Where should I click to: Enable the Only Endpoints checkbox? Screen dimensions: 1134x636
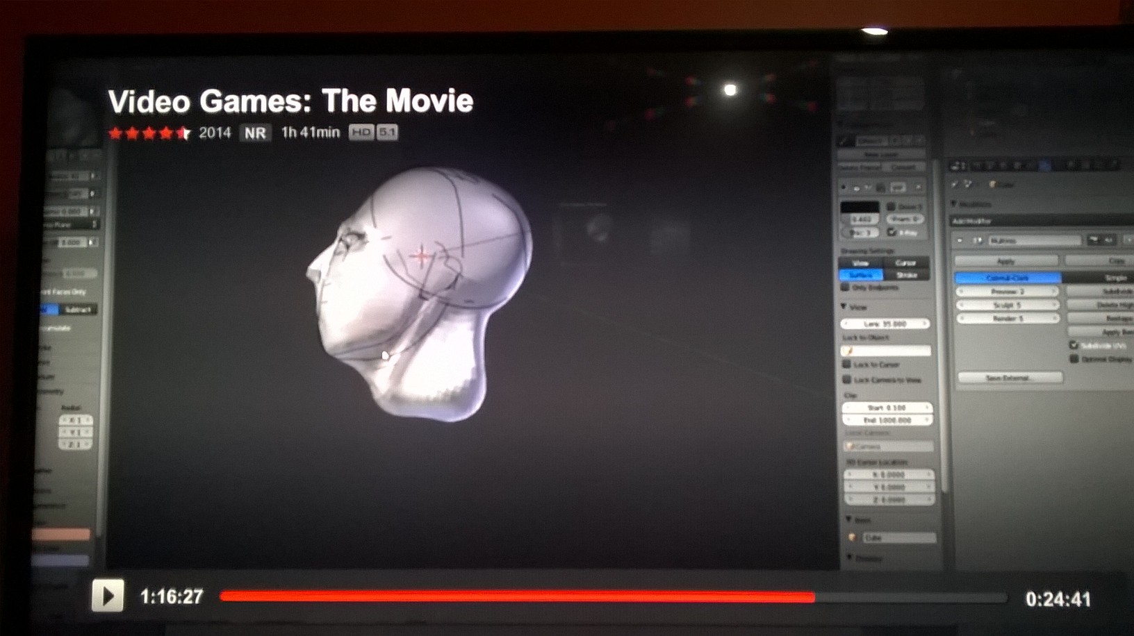coord(846,287)
